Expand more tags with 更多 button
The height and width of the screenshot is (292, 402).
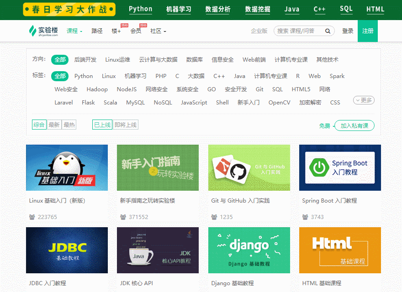pyautogui.click(x=364, y=100)
